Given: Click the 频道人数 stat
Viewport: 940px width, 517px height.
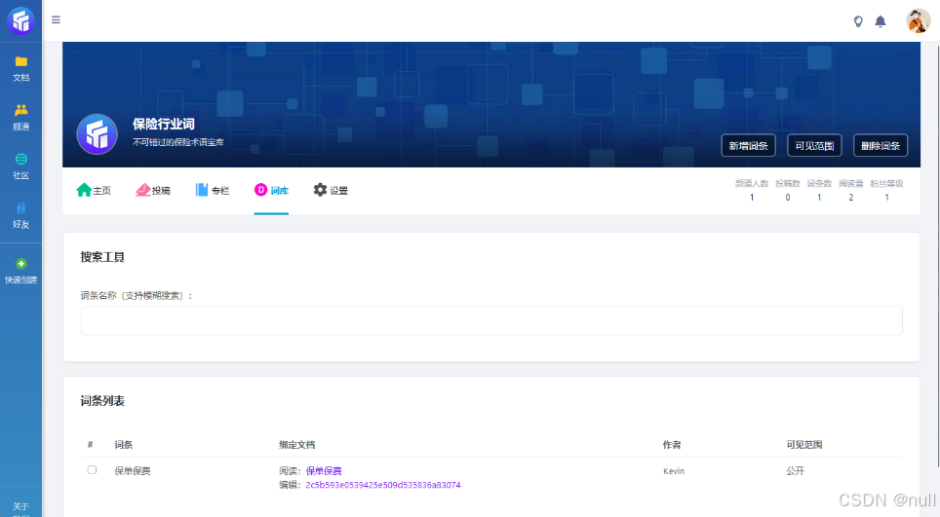Looking at the screenshot, I should pos(752,190).
